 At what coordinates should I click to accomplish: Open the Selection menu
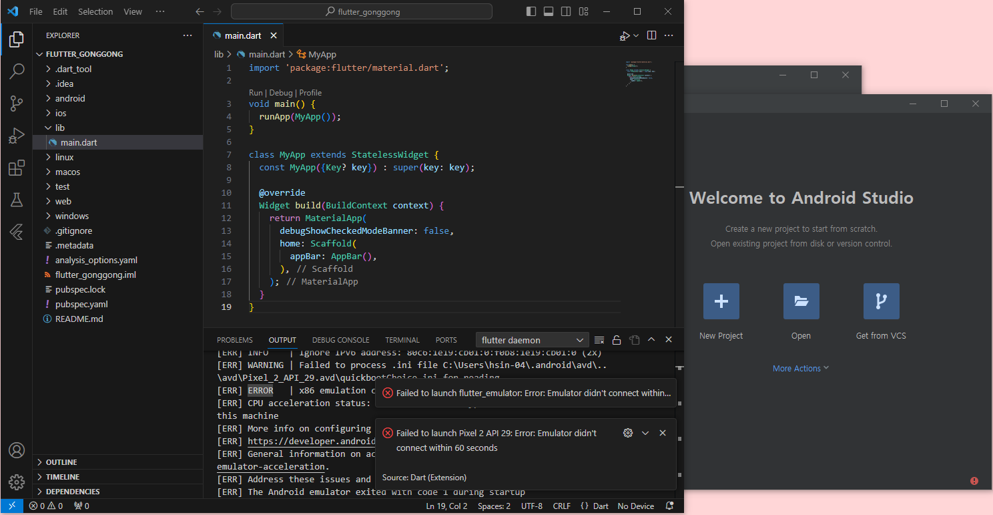[95, 11]
